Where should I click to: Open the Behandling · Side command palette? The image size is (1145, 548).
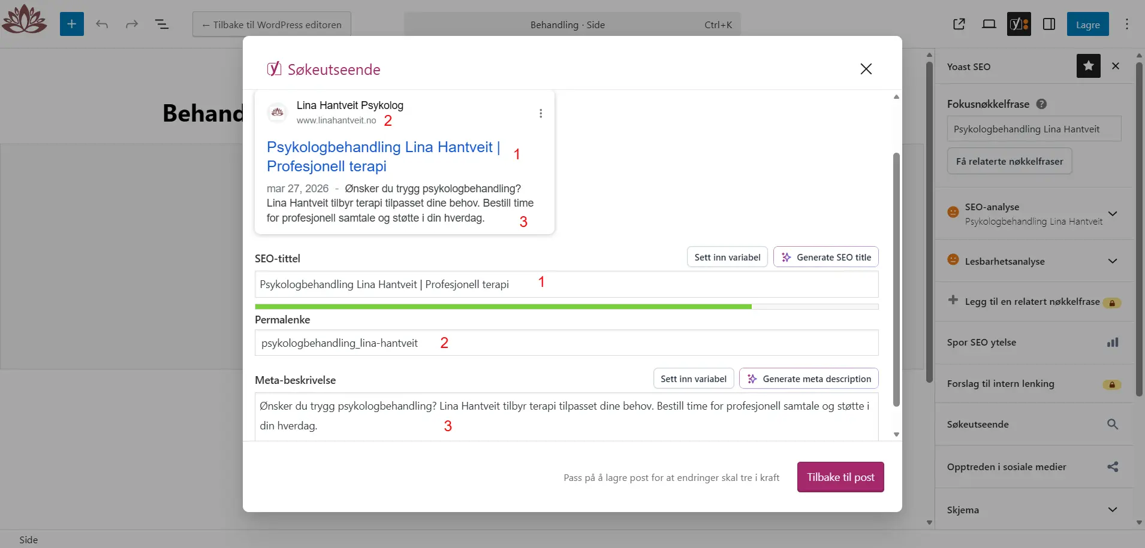572,25
